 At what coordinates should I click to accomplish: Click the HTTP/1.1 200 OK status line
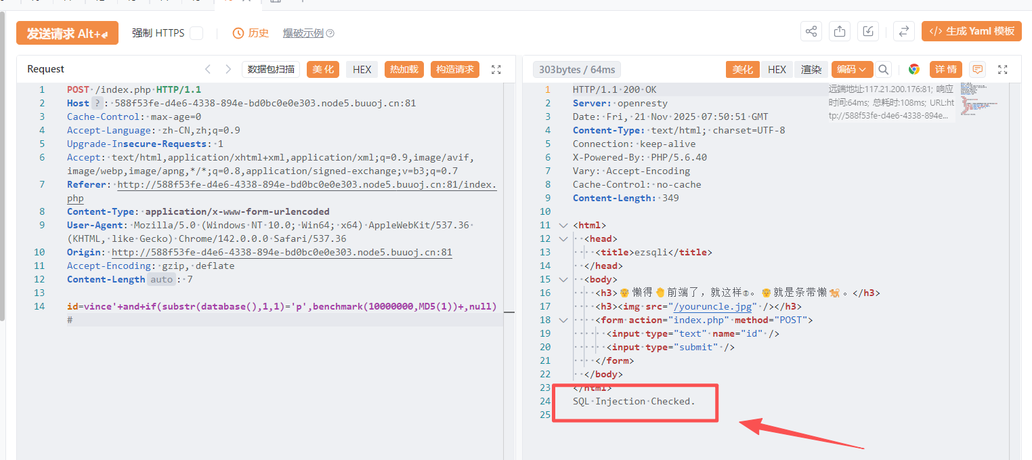tap(614, 90)
